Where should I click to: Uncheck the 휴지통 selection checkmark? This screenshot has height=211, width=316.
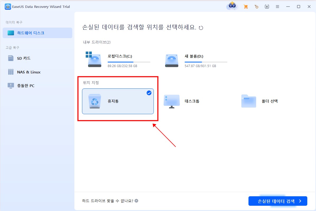[149, 93]
